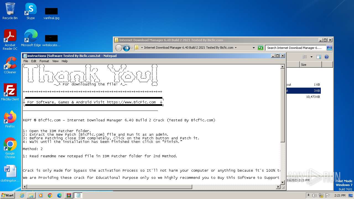This screenshot has height=199, width=354.
Task: Open address bar history dropdown in Explorer
Action: click(254, 48)
